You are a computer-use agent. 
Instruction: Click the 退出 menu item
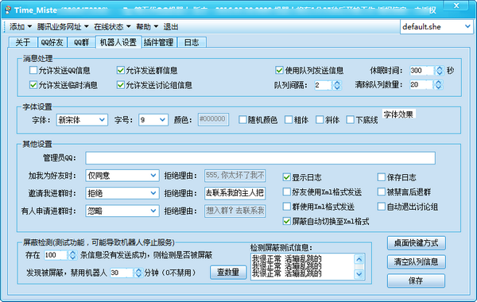171,27
